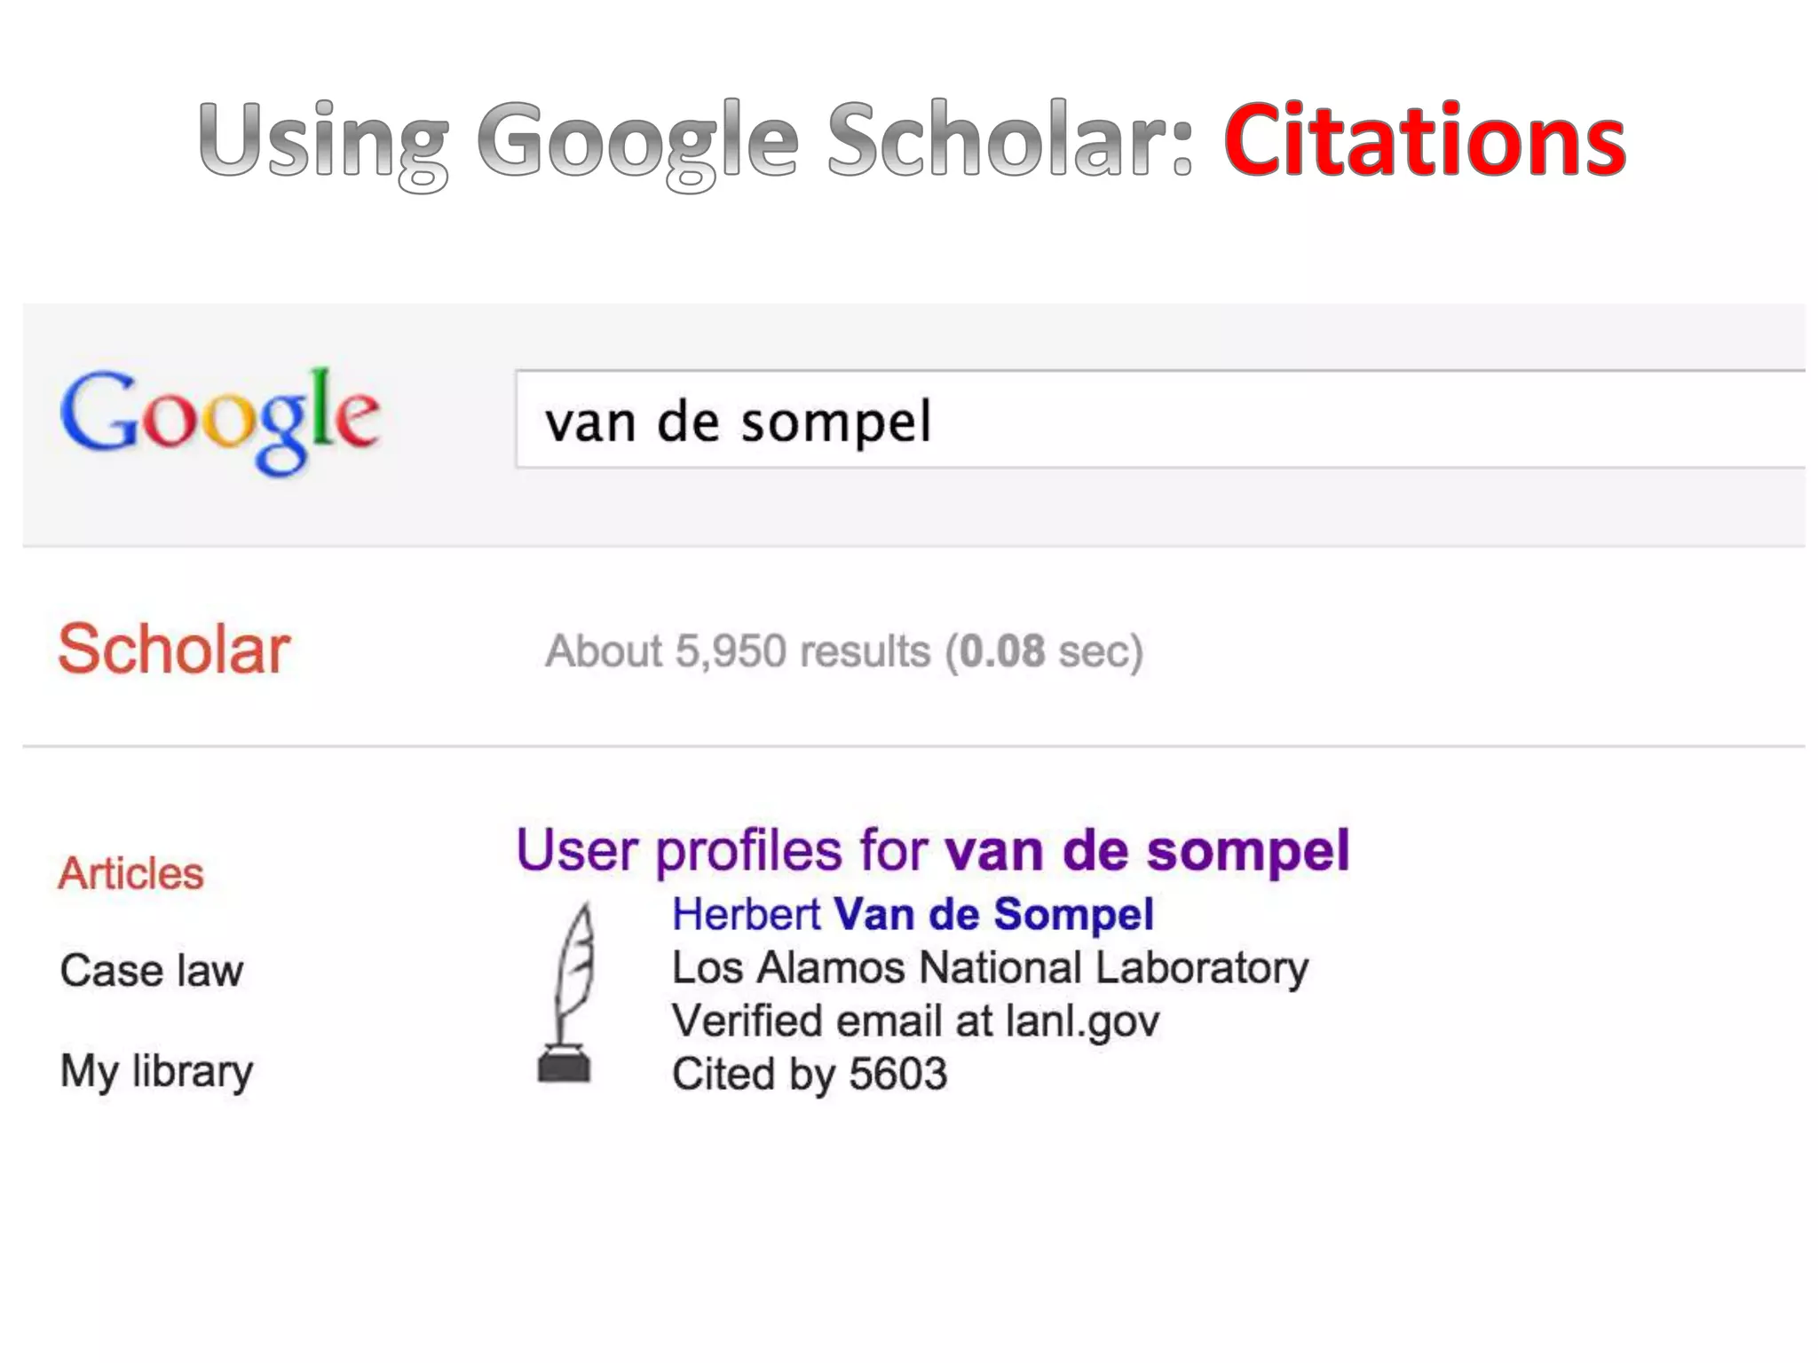Click the Google logo
1818x1363 pixels.
219,419
